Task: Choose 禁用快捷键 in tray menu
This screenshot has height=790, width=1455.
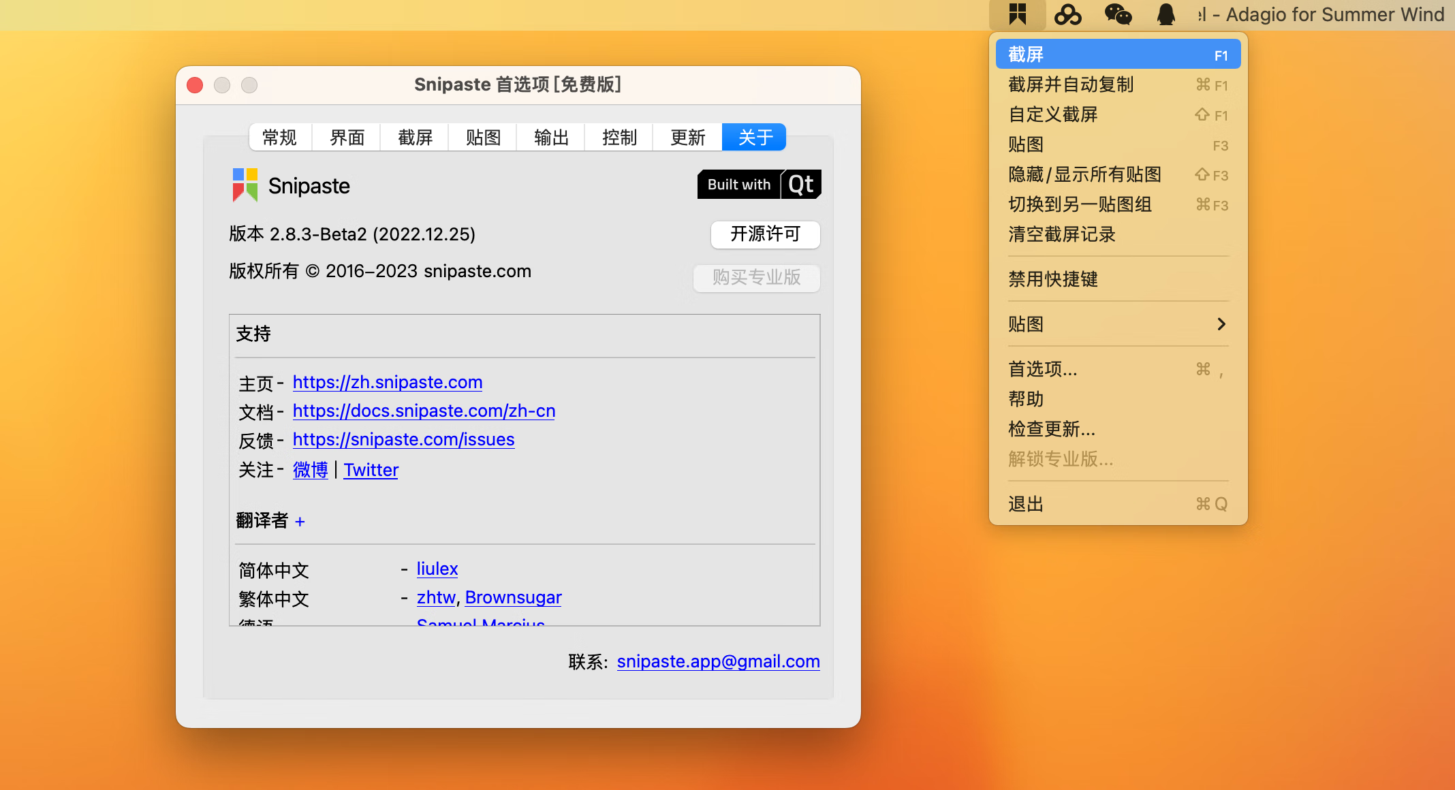Action: (x=1053, y=279)
